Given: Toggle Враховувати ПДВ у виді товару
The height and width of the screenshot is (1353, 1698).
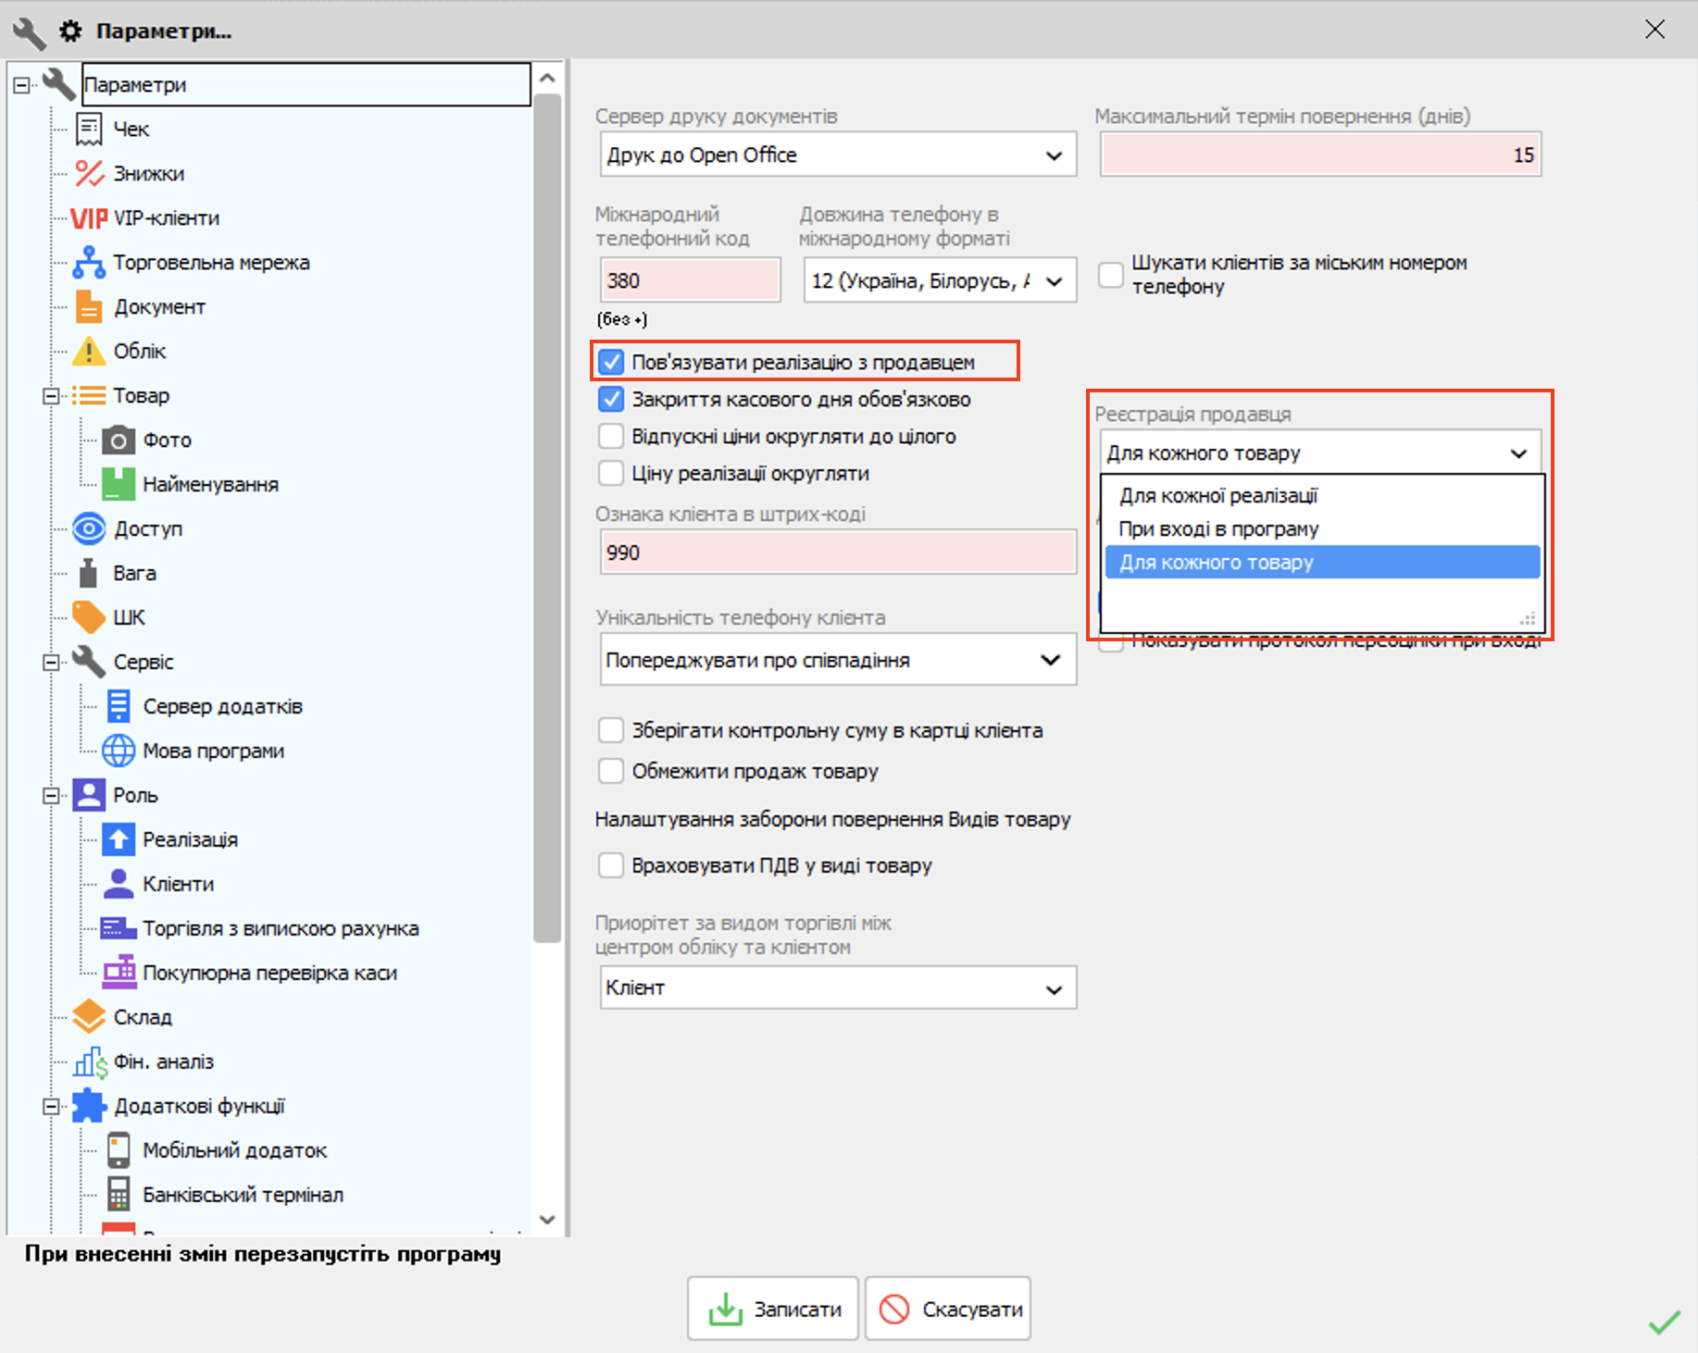Looking at the screenshot, I should click(611, 865).
